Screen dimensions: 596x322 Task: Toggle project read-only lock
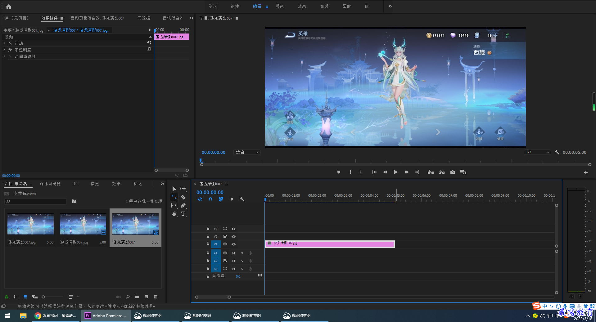(7, 297)
